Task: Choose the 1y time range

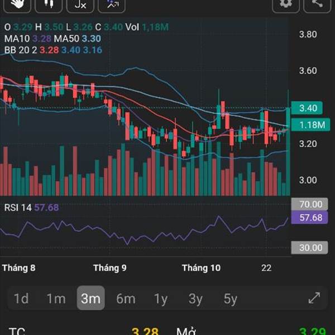Action: click(161, 299)
